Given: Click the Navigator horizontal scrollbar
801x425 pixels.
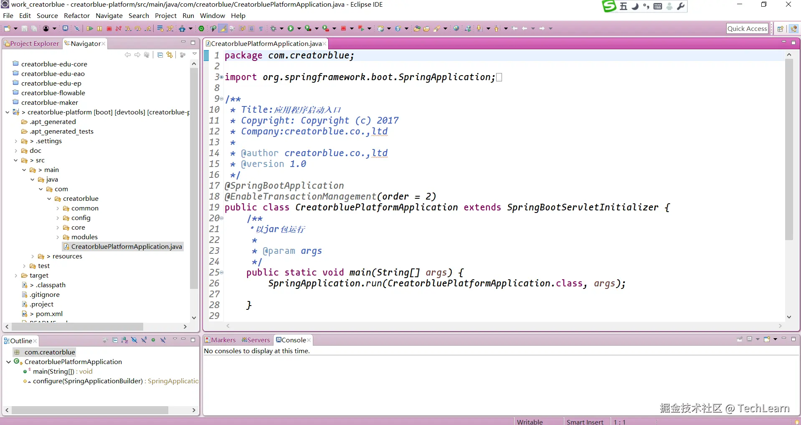Looking at the screenshot, I should [77, 326].
